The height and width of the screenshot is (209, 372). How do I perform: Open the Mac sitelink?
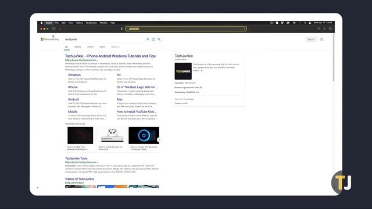(x=120, y=99)
